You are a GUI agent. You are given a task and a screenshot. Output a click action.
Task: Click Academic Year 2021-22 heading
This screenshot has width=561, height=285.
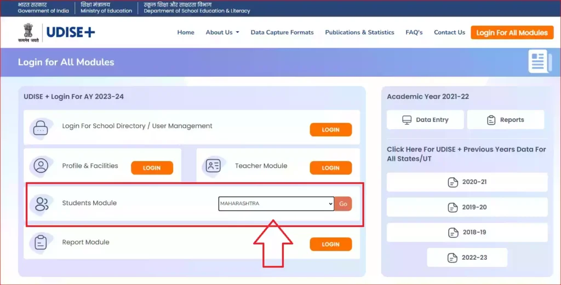(x=428, y=97)
